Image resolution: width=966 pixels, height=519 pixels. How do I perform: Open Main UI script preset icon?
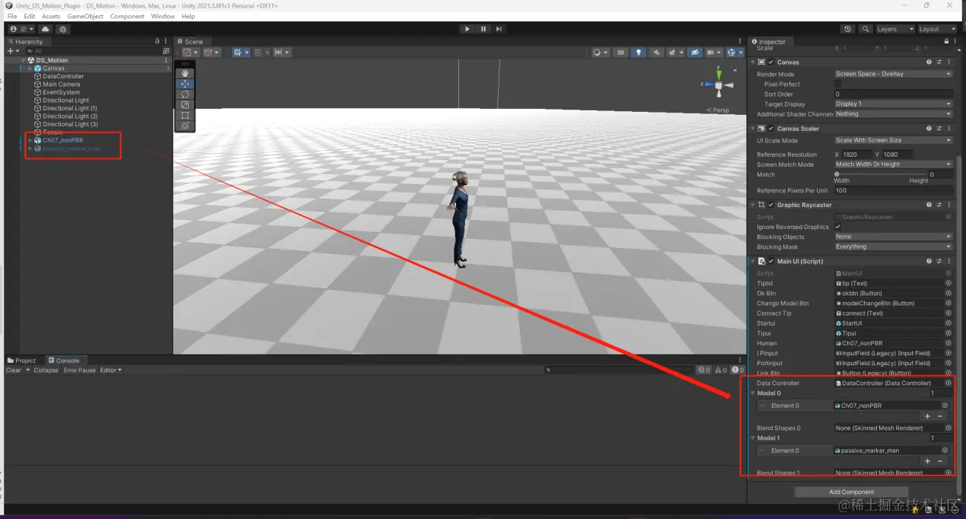939,261
